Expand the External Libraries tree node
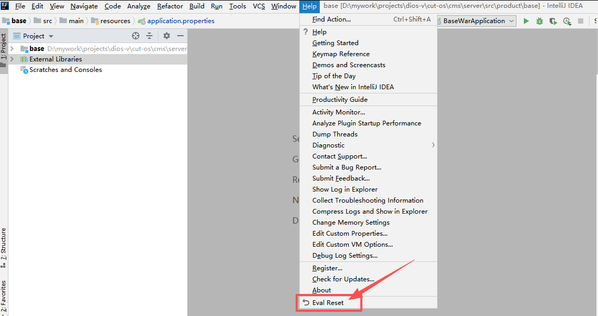 point(12,59)
